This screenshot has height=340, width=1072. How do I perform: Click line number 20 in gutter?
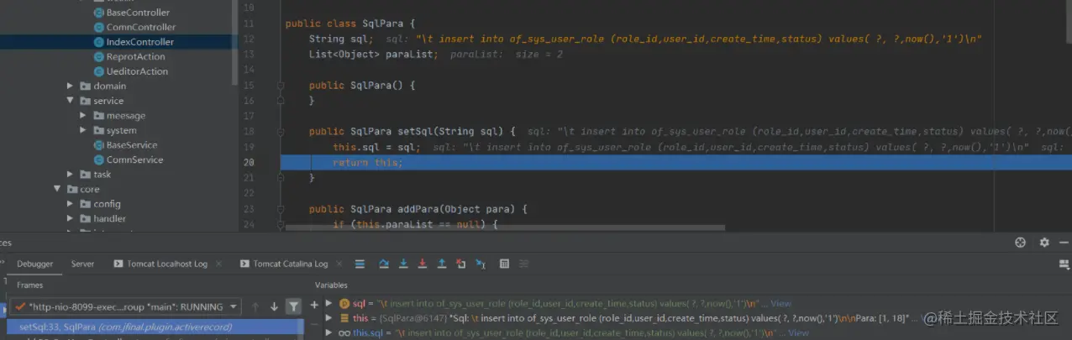249,163
